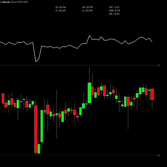
Task: Click the 'OL: 3.35' readout
Action: pyautogui.click(x=114, y=14)
